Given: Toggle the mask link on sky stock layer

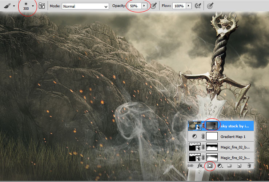Looking at the screenshot, I should pos(203,126).
